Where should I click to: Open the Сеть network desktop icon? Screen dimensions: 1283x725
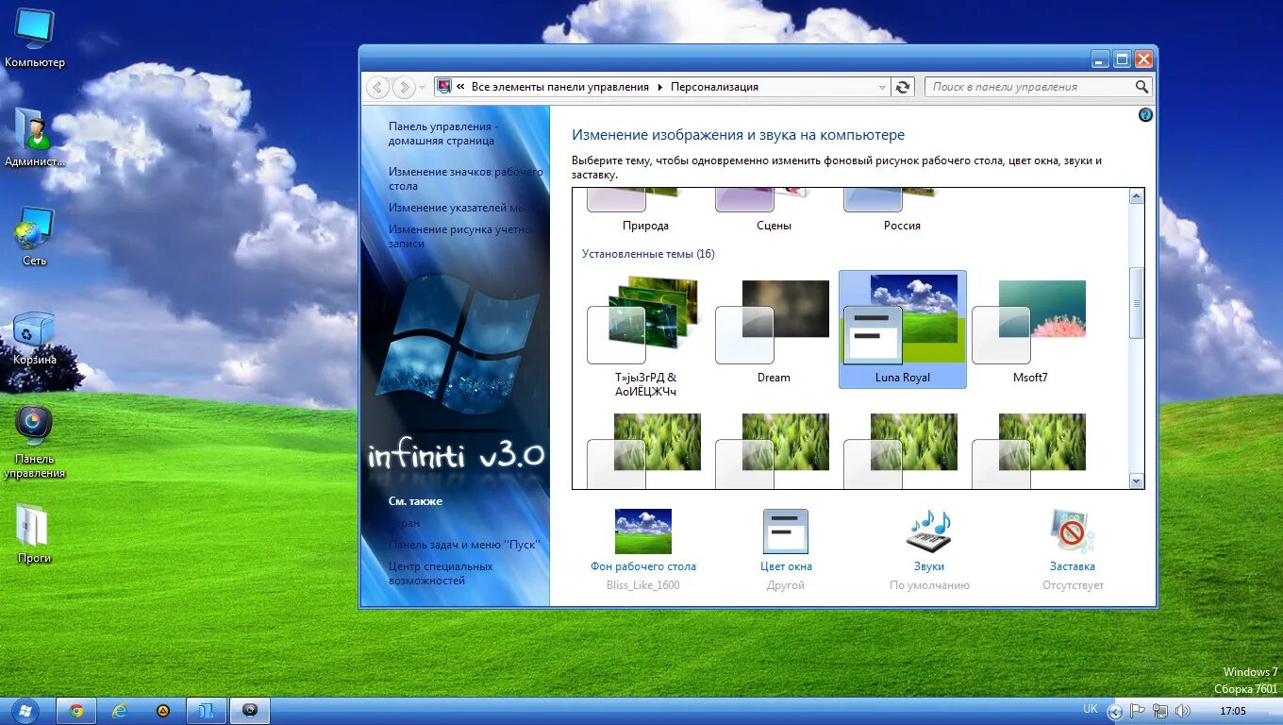tap(34, 236)
